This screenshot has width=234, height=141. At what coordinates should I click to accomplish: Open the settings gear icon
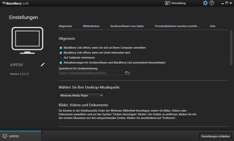[x=205, y=3]
